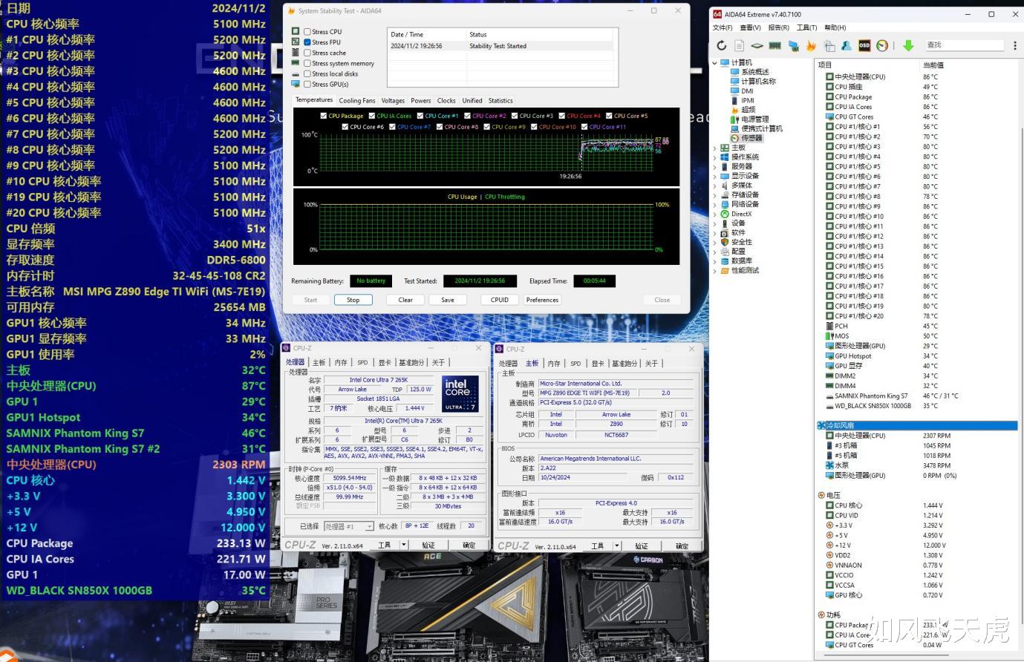Toggle the CPU Package graph checkbox
This screenshot has width=1024, height=662.
point(324,116)
